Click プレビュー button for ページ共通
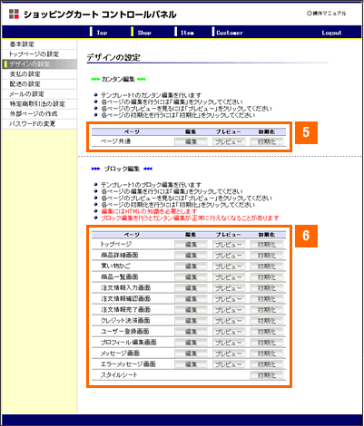The image size is (364, 426). 229,141
